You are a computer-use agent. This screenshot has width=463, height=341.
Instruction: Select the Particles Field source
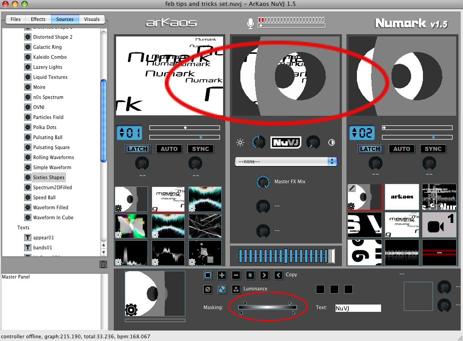48,117
